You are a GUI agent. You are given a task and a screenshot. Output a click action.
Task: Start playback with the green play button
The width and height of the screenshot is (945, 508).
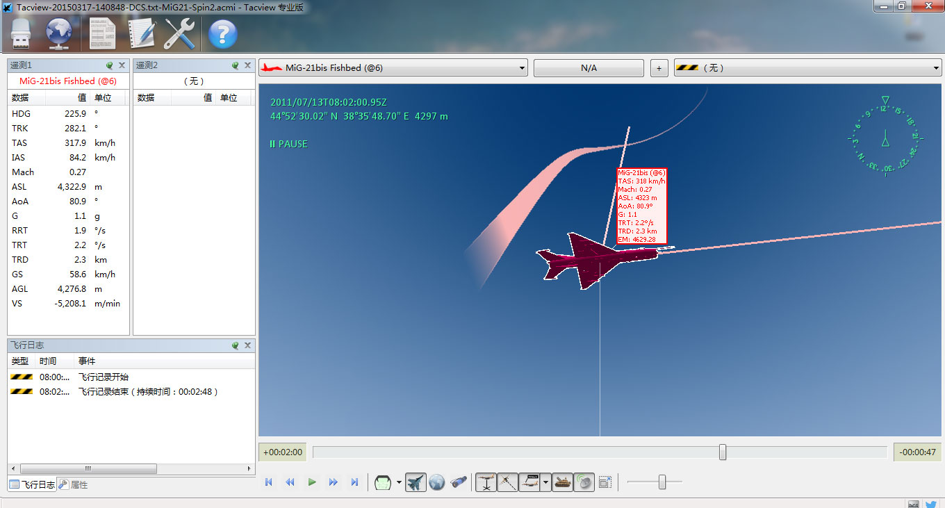312,482
